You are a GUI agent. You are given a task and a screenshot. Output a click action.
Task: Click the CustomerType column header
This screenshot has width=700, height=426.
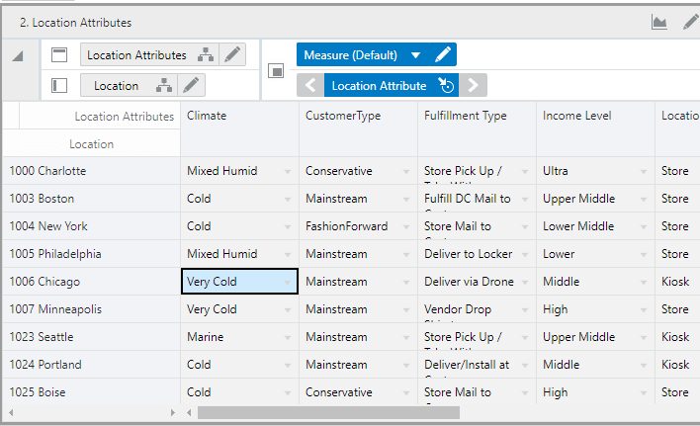[358, 128]
